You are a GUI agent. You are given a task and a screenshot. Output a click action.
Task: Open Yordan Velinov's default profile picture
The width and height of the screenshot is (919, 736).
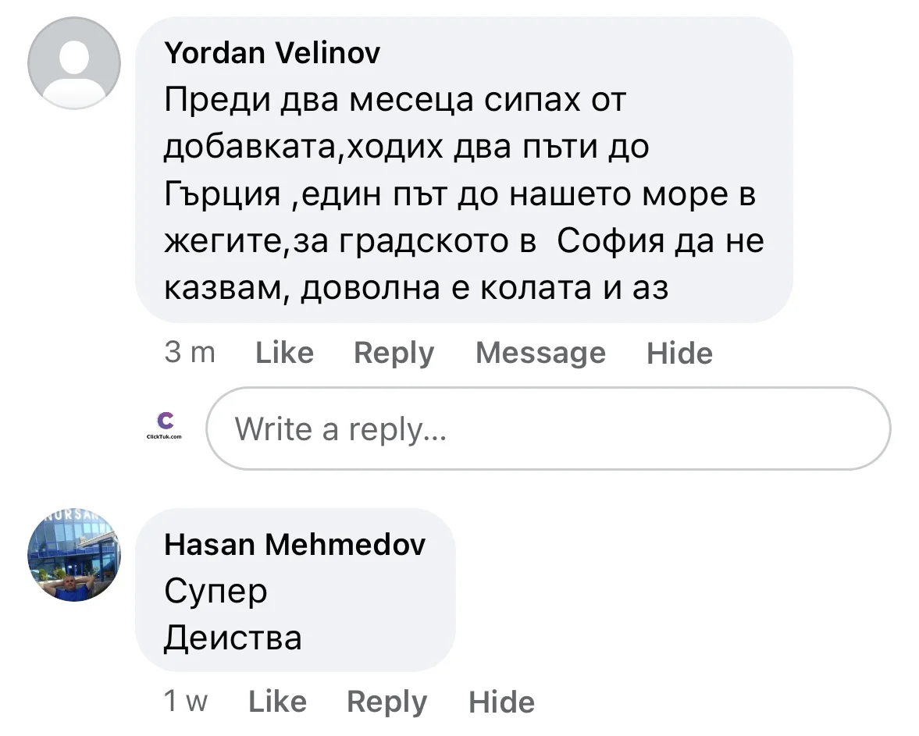[73, 63]
